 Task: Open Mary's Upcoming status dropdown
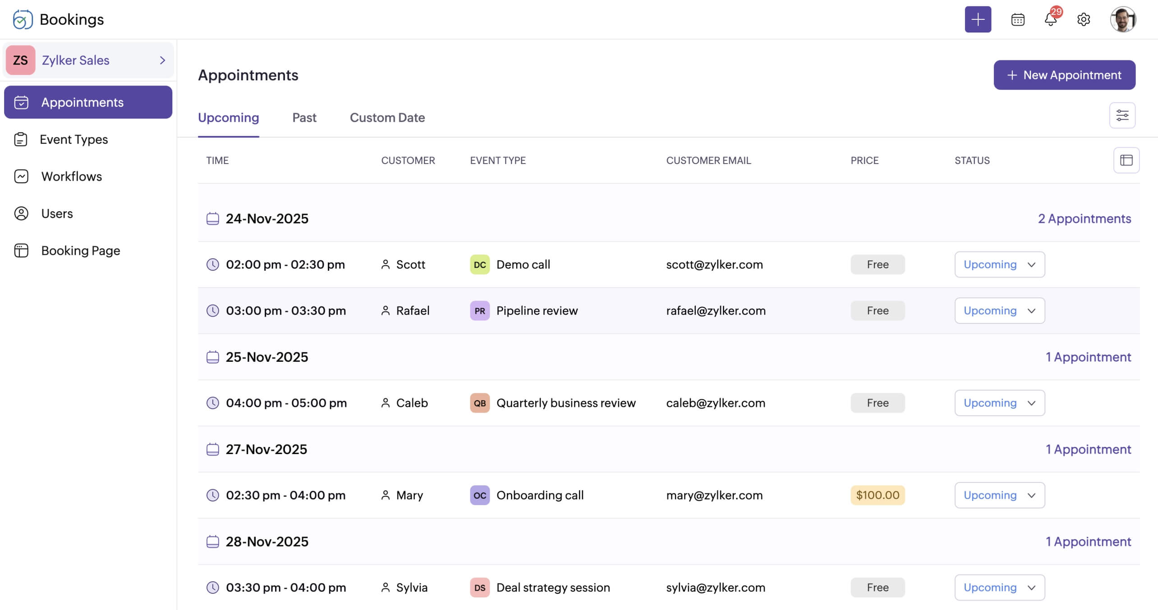999,495
